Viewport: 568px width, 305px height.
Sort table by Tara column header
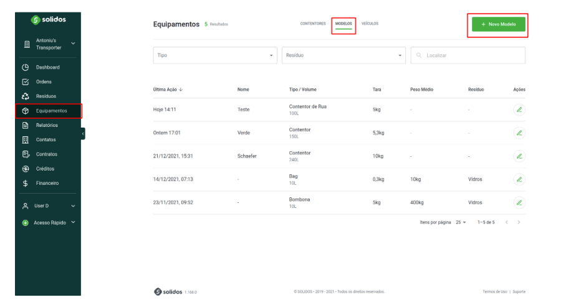pos(377,90)
